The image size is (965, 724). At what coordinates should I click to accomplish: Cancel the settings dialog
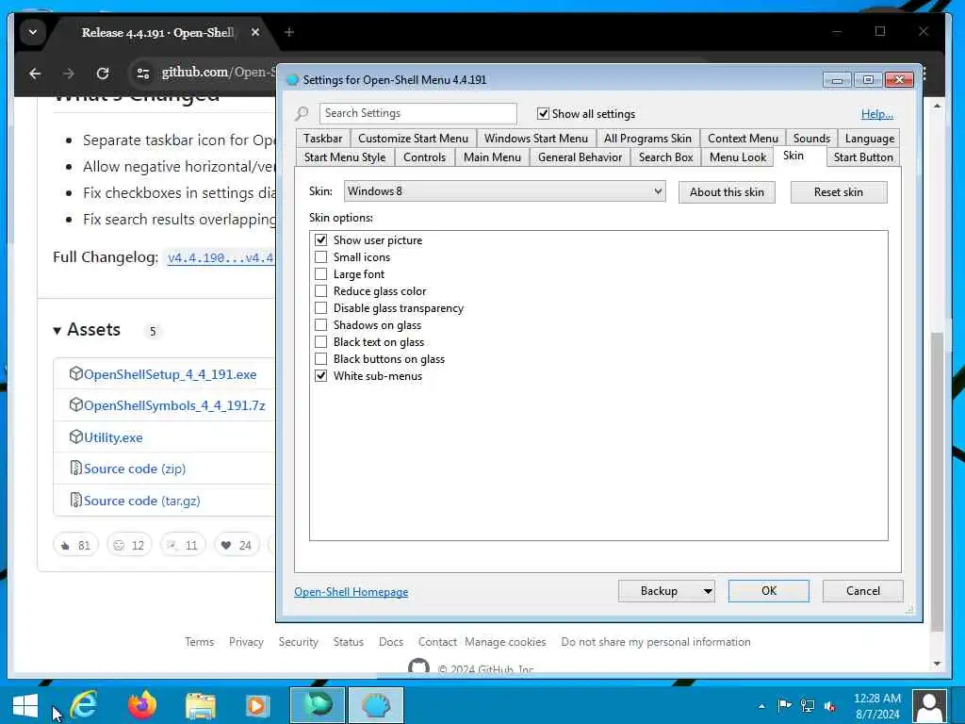click(863, 591)
